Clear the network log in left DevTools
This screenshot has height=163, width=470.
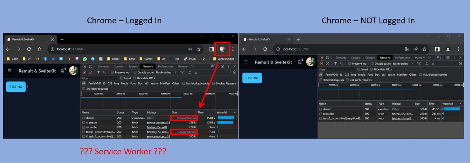tap(90, 72)
